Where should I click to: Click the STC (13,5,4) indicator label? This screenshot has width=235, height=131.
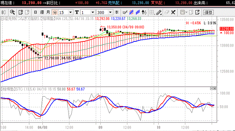click(x=26, y=89)
